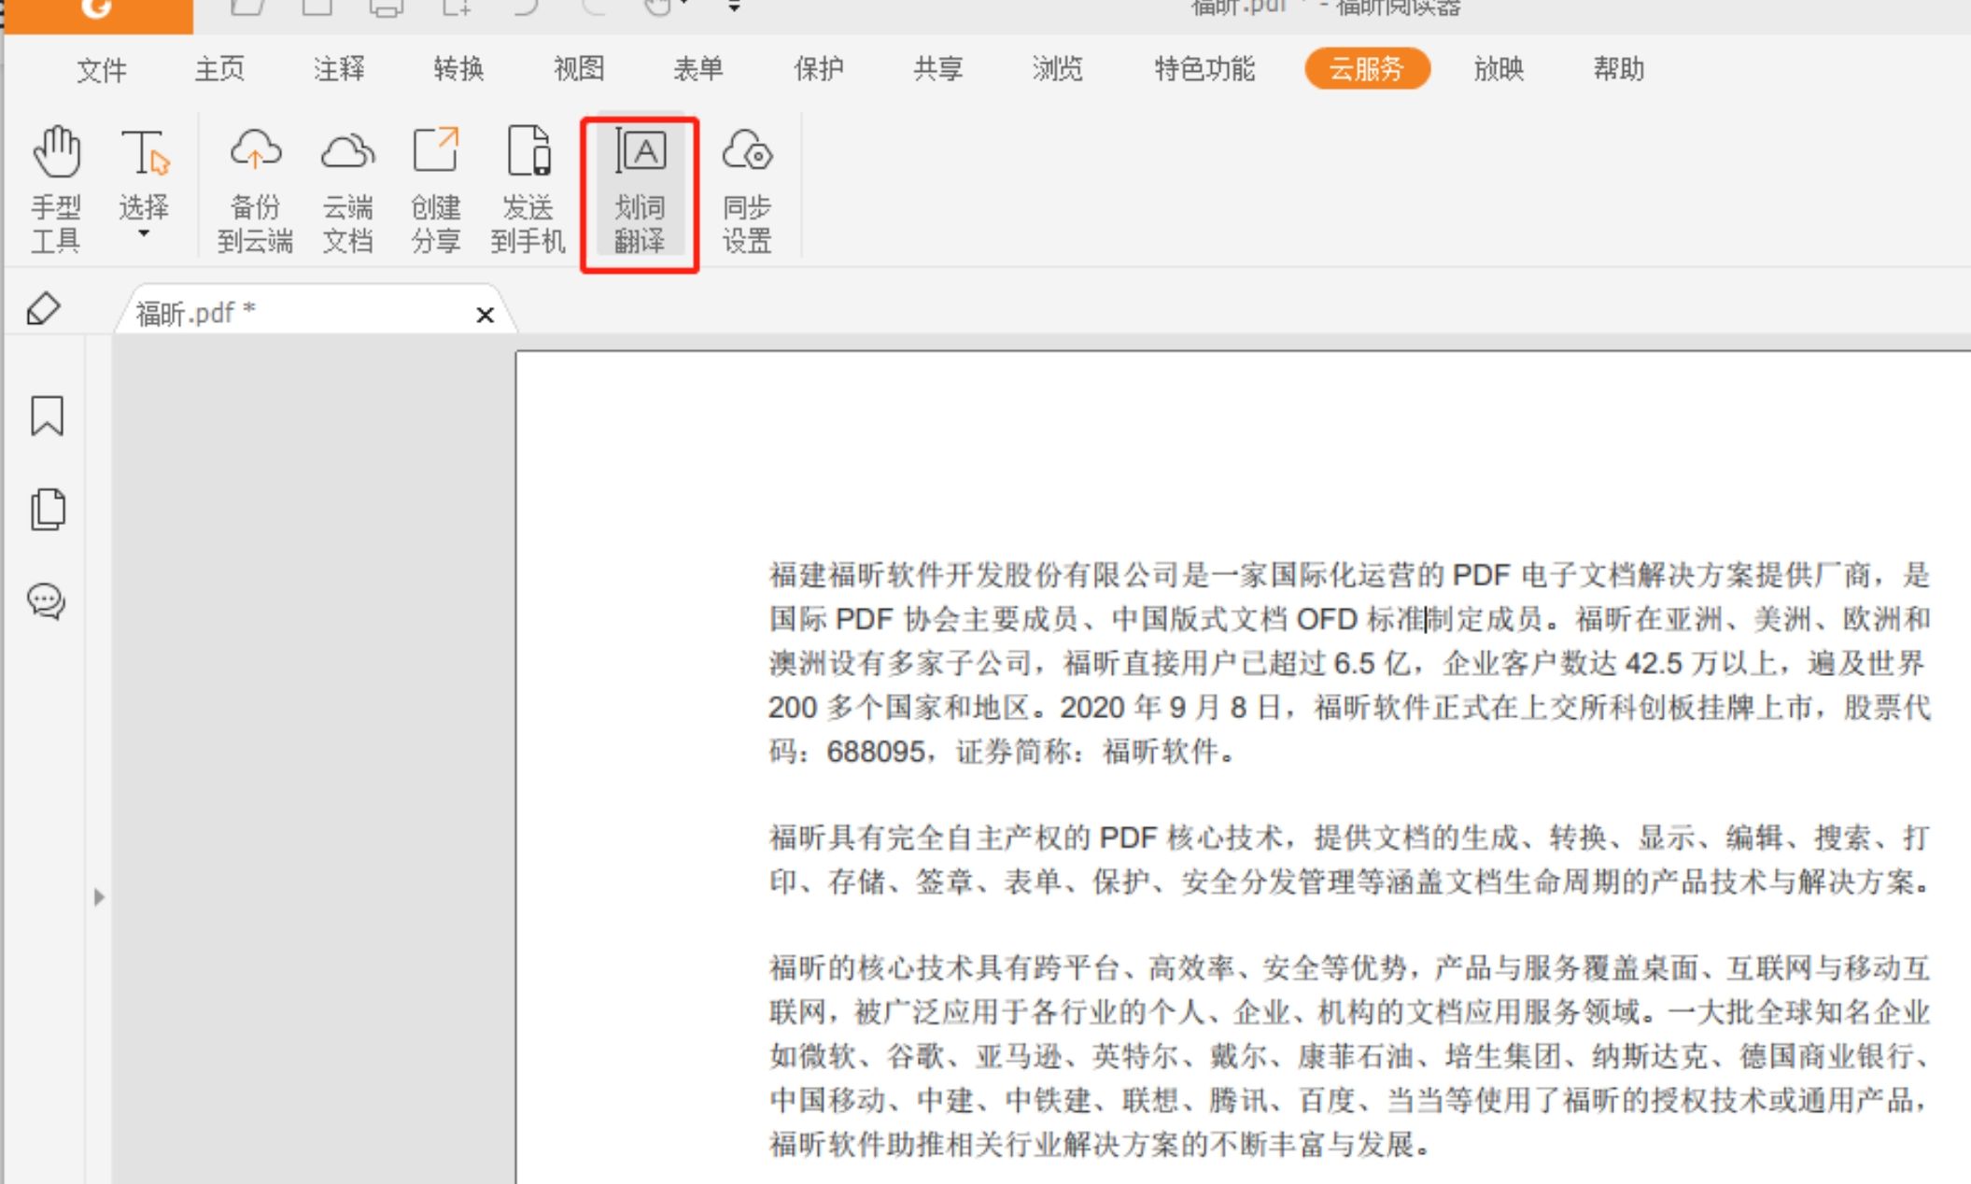
Task: Click 发送到手机 send to phone
Action: (528, 187)
